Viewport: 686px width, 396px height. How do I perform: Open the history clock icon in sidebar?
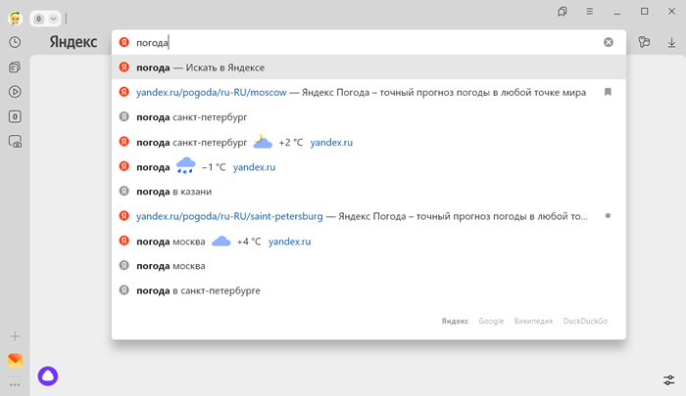coord(15,42)
